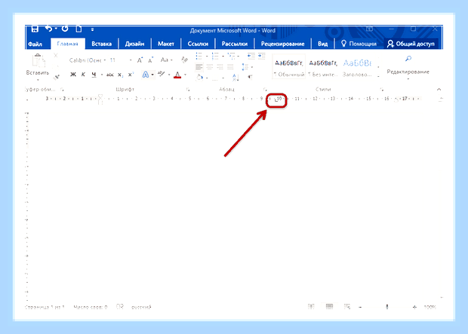
Task: Switch to the Рассылки tab
Action: (x=235, y=44)
